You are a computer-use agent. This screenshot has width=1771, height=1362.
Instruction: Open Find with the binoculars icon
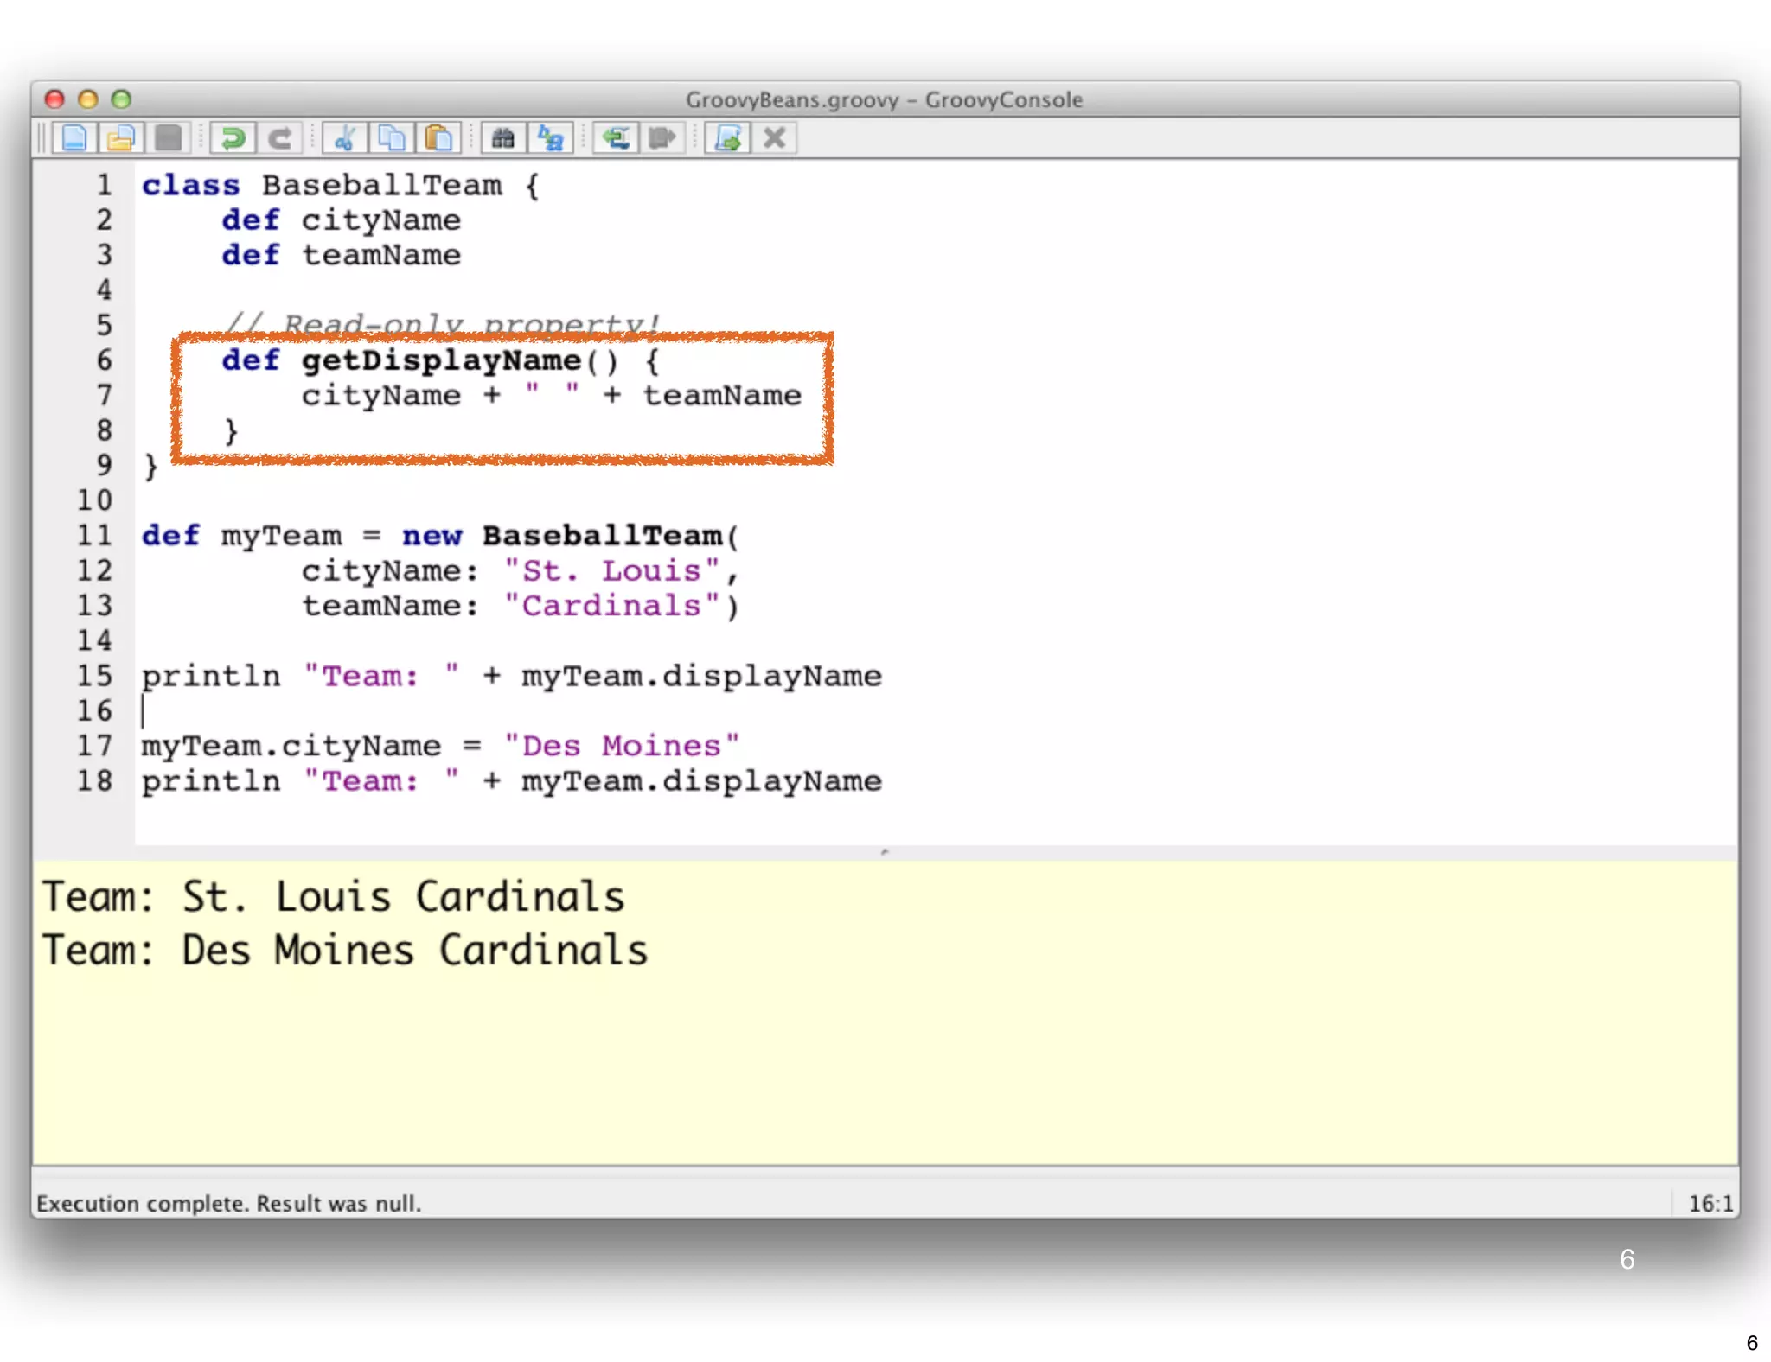click(503, 138)
